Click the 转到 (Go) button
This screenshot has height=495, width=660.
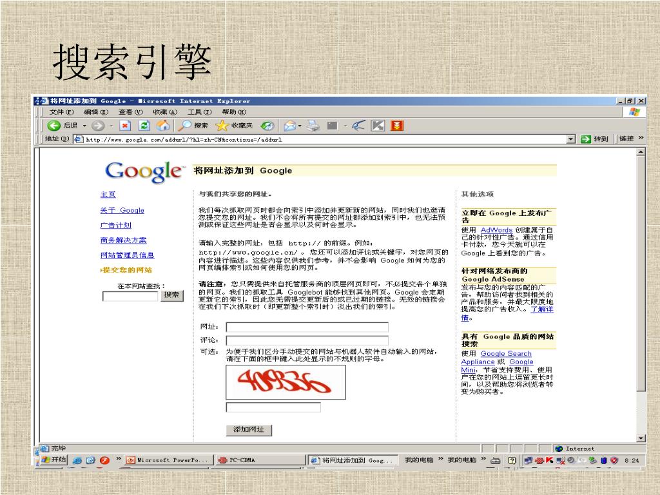tap(594, 139)
